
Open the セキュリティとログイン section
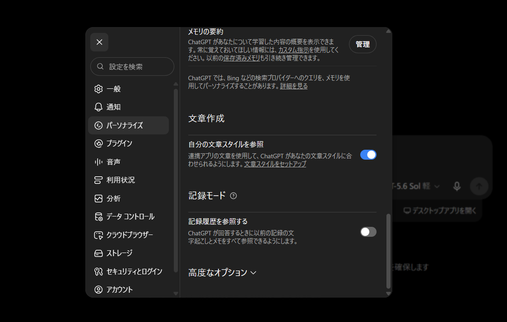128,271
